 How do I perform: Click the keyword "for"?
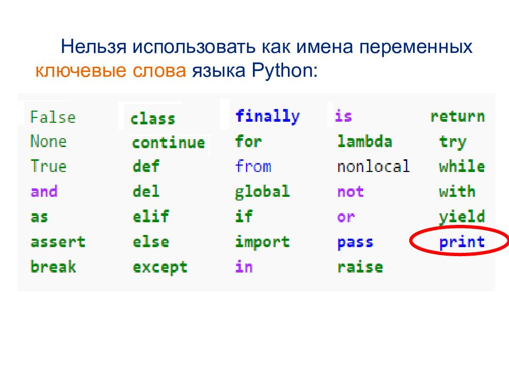(248, 141)
